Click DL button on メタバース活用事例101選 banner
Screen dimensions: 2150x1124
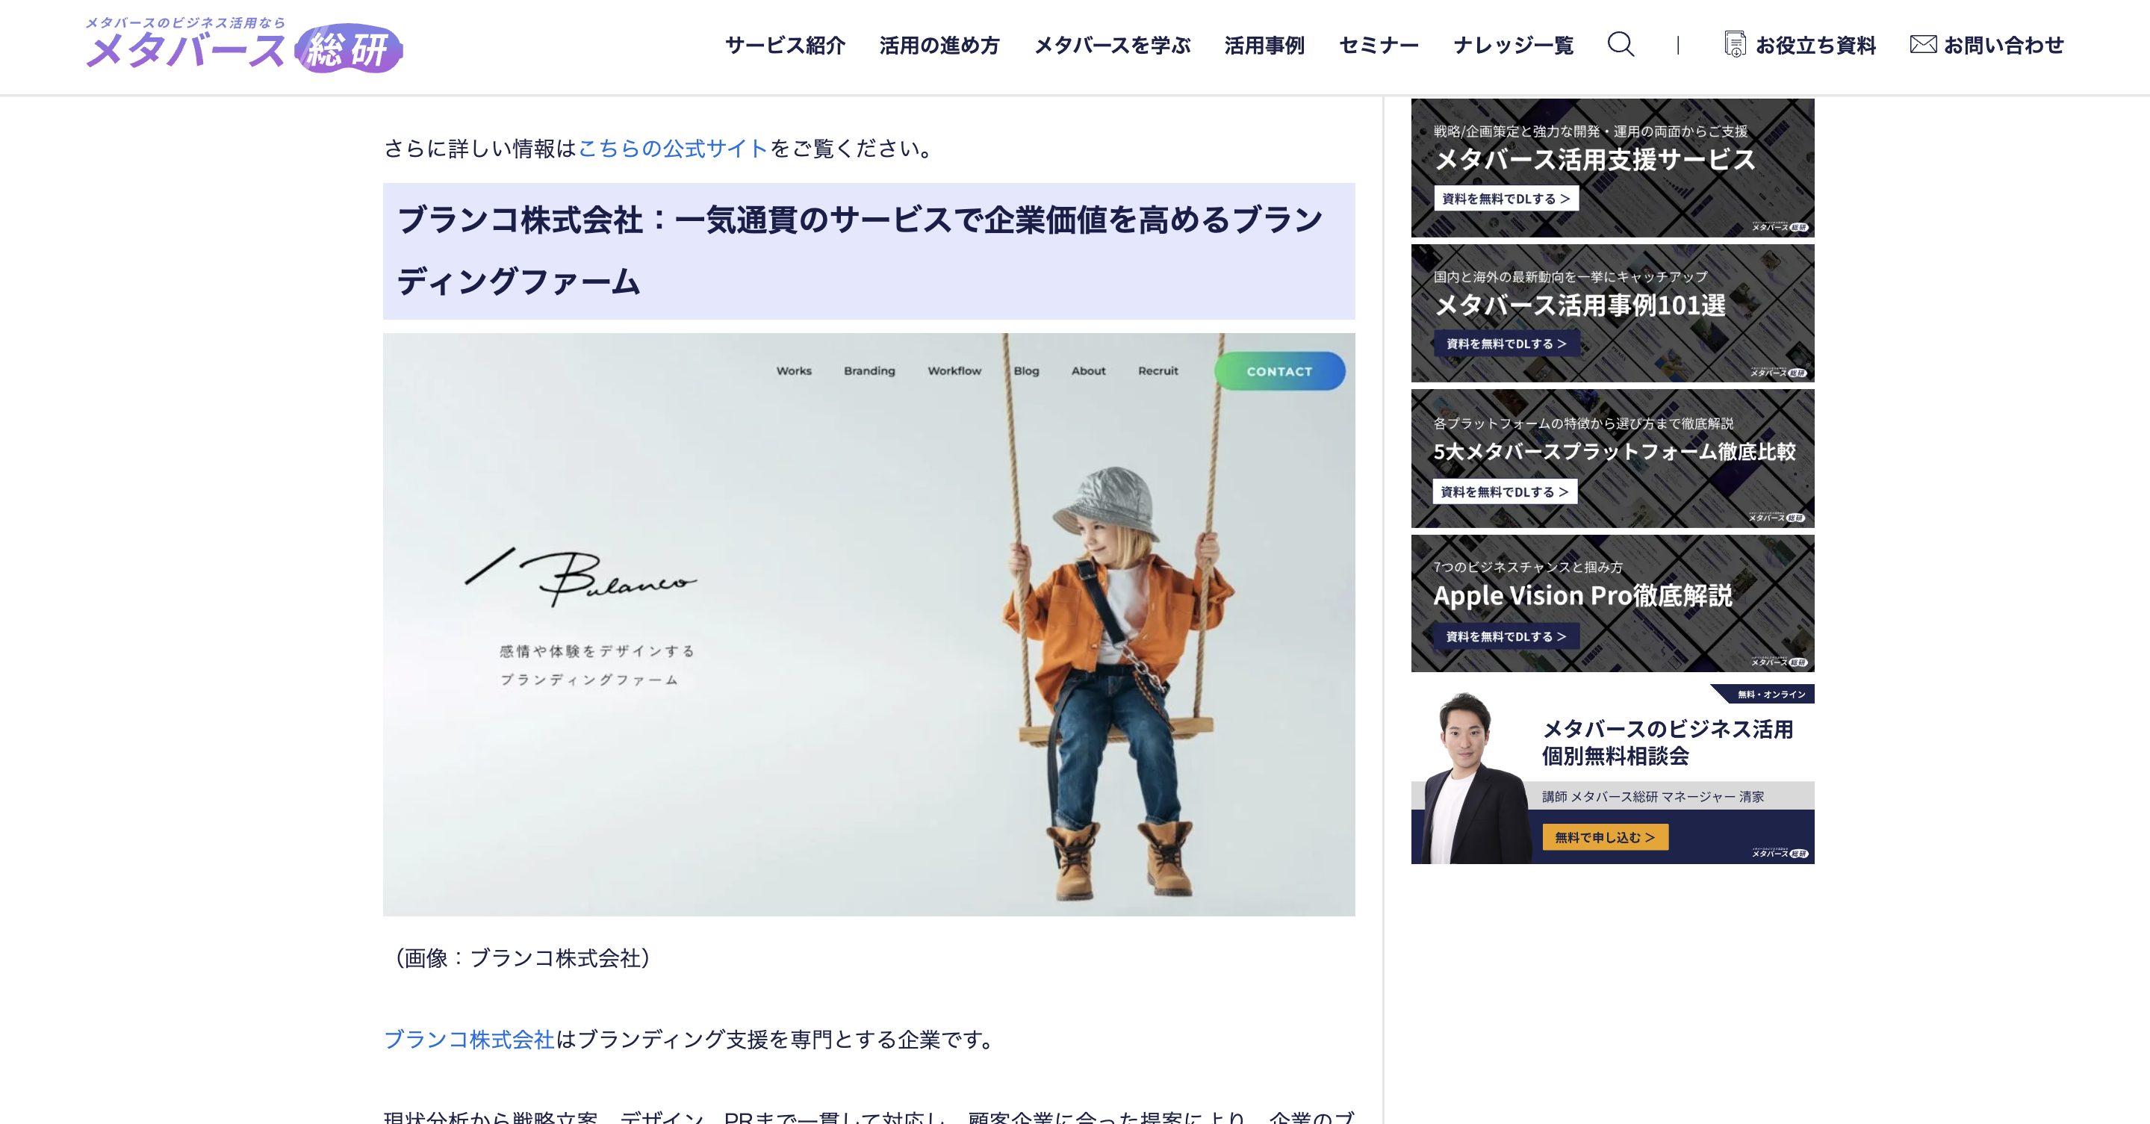point(1506,344)
